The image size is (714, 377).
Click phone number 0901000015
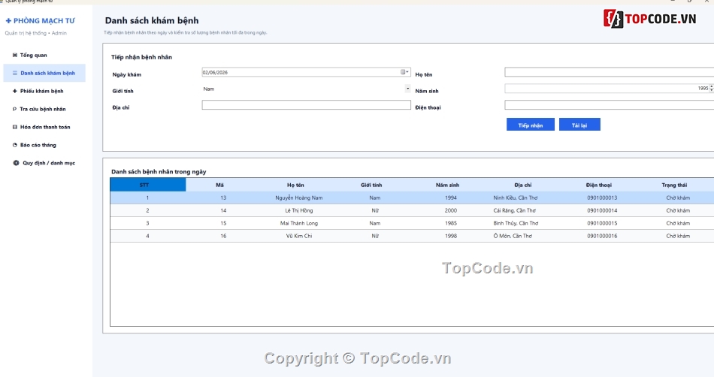coord(602,223)
